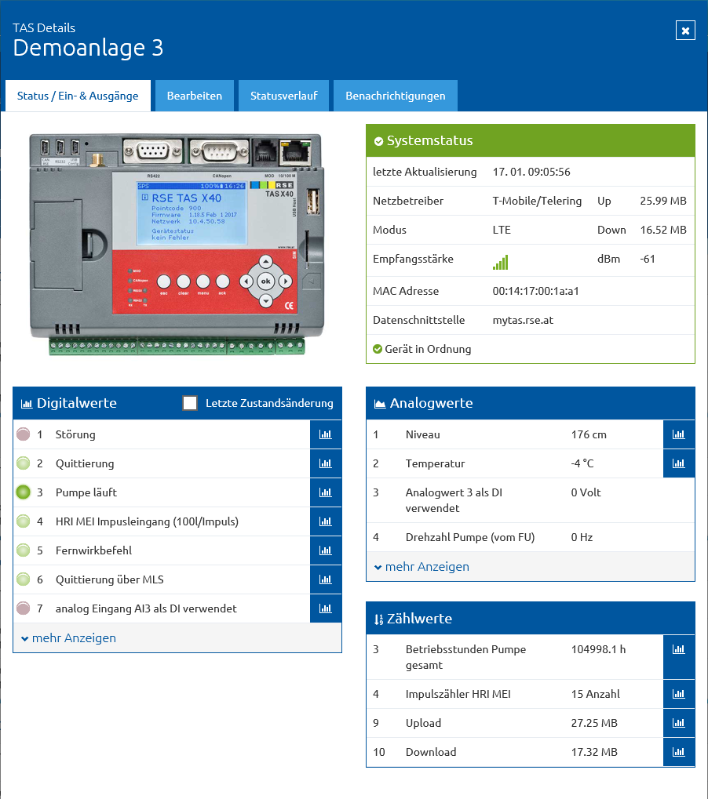Open chart icon for Pumpe läuft
Viewport: 708px width, 799px height.
[x=326, y=492]
